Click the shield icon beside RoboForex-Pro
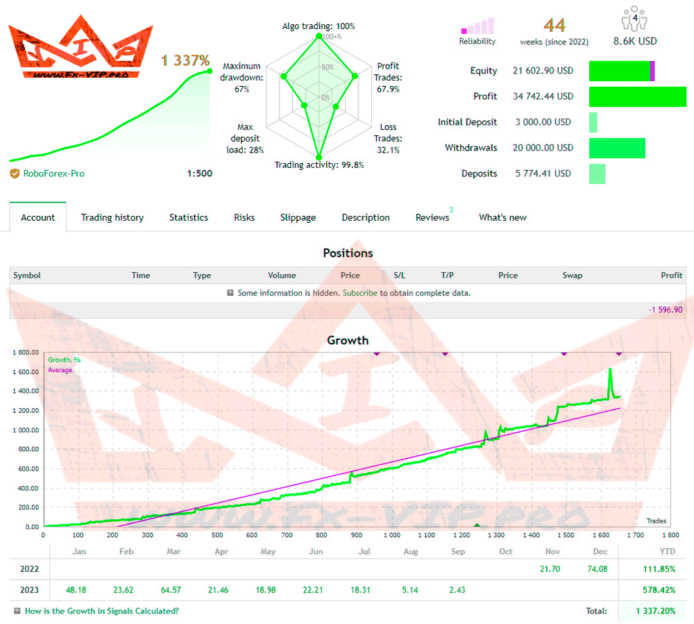The width and height of the screenshot is (694, 624). coord(14,174)
